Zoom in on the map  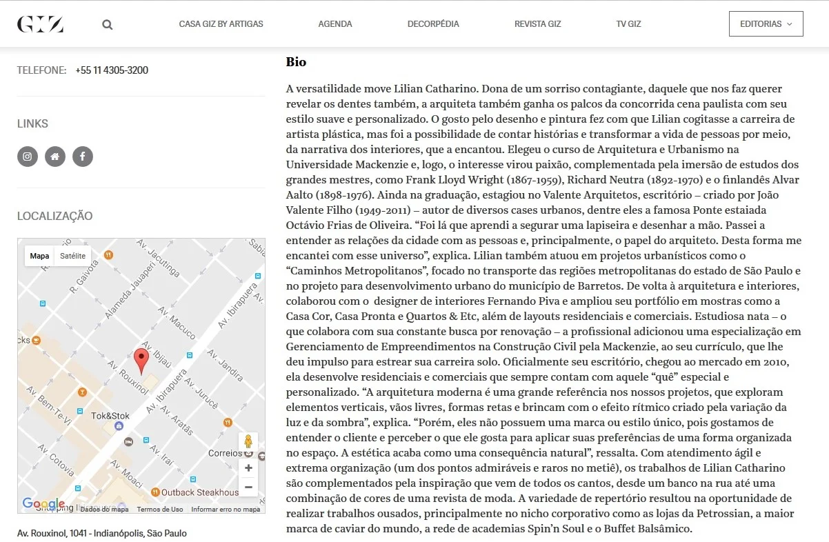tap(248, 468)
